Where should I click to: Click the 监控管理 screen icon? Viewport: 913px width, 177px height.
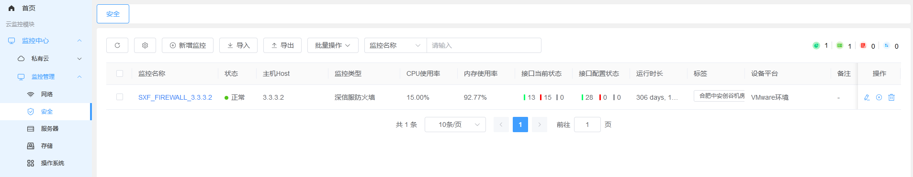pos(21,77)
